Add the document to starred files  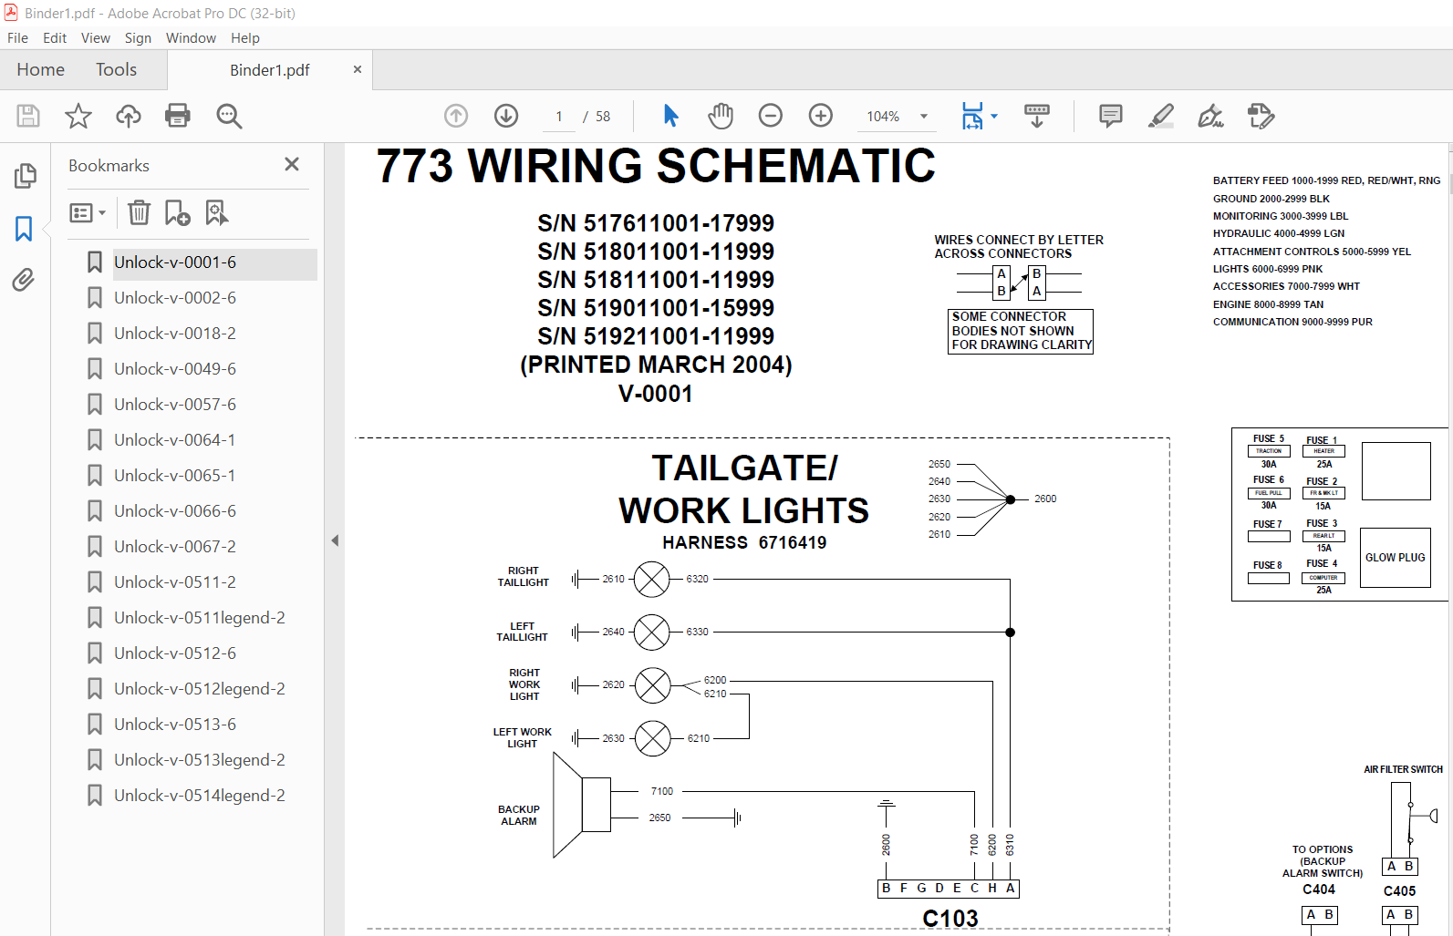[x=78, y=116]
